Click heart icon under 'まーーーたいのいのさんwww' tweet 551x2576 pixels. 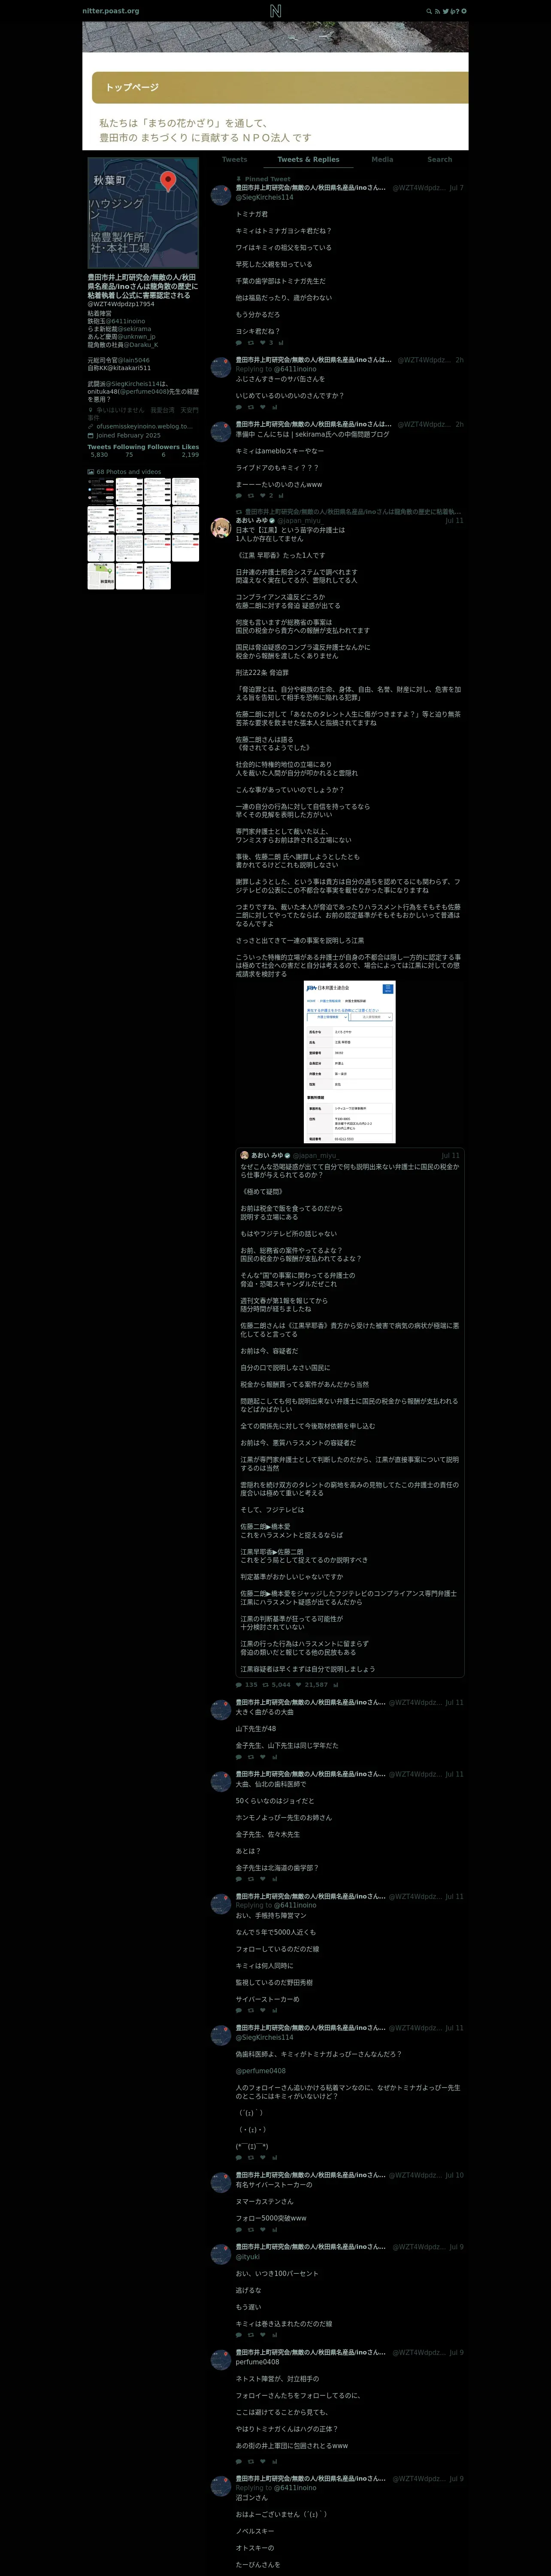point(263,495)
